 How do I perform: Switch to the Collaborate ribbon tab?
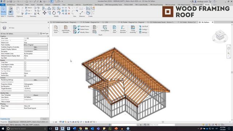coord(56,5)
